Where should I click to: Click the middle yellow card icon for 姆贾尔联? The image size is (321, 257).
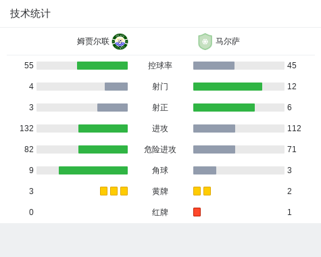pos(114,191)
